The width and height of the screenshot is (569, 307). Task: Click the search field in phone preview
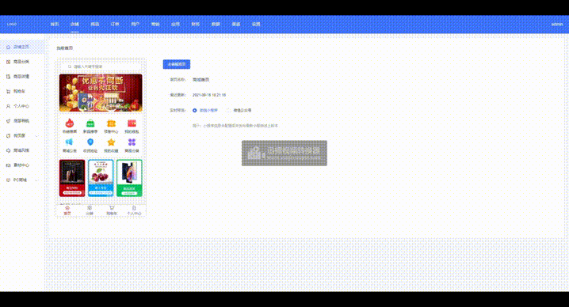[101, 66]
